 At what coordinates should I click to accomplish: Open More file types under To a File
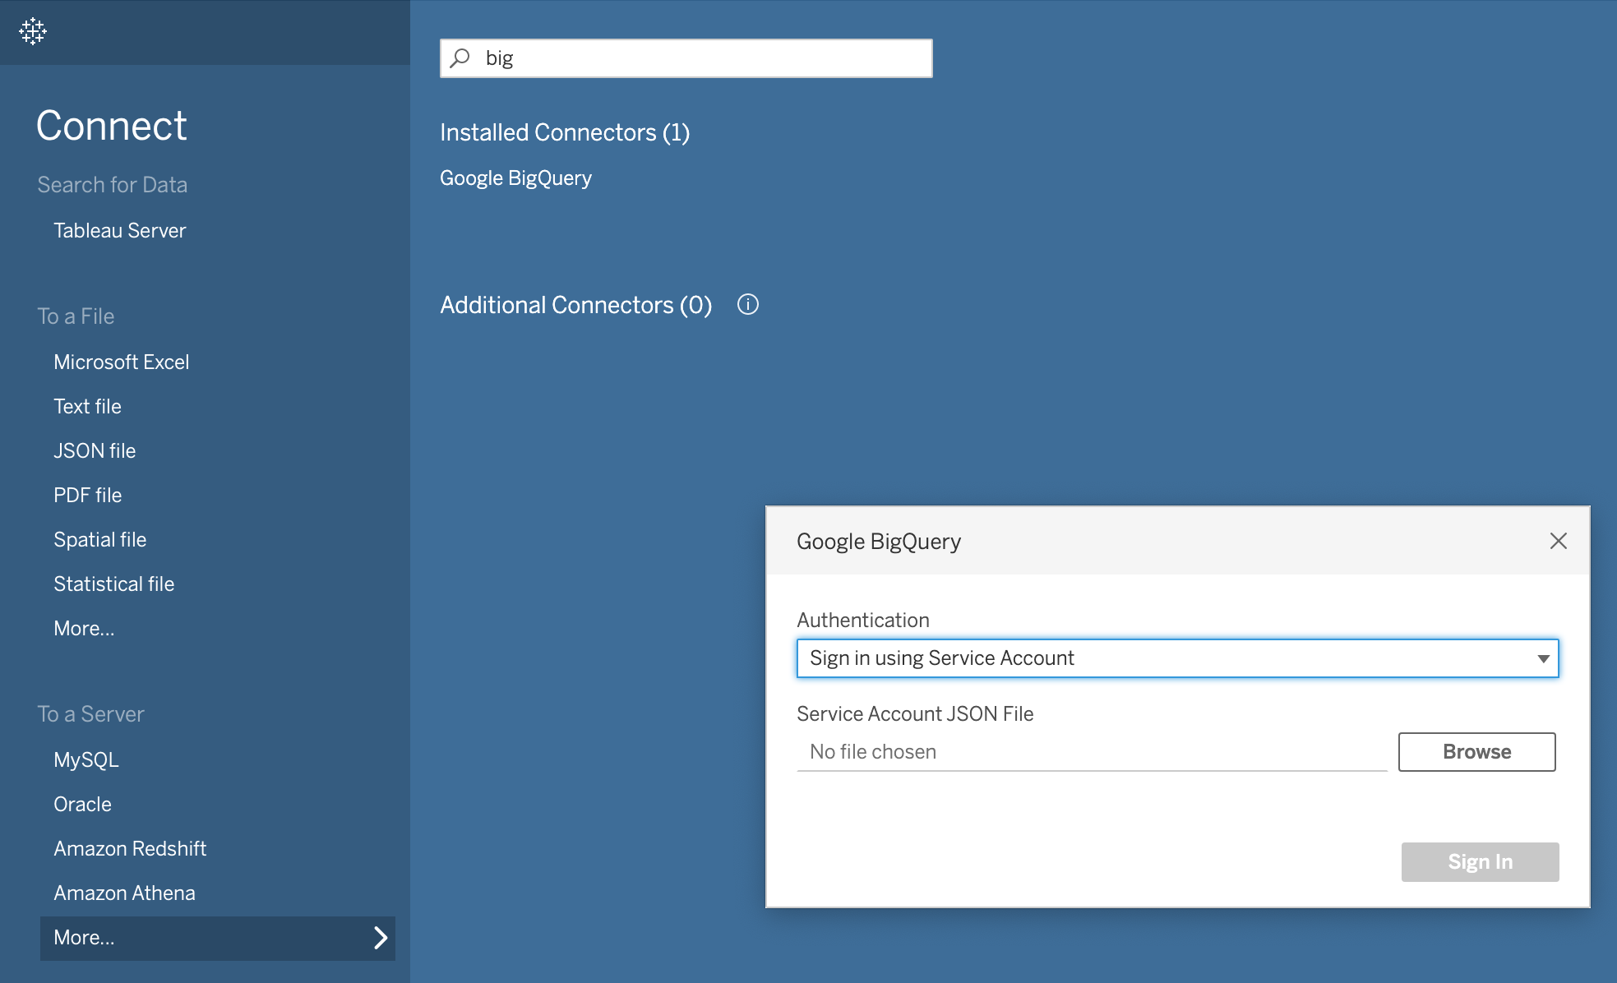click(84, 628)
